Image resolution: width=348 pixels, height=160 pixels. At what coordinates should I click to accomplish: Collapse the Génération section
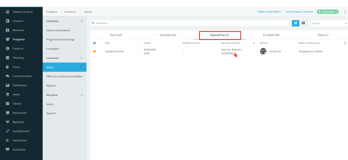tap(82, 21)
